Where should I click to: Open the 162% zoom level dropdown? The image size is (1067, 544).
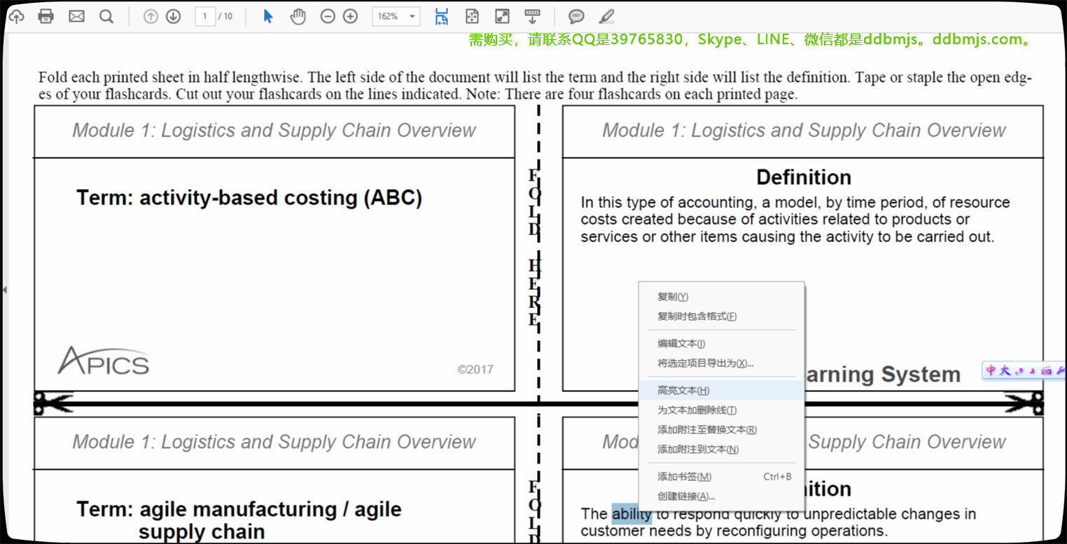(412, 16)
